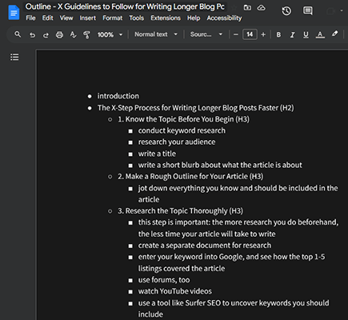Click 'this step is important' bullet
Image resolution: width=348 pixels, height=320 pixels.
[238, 228]
